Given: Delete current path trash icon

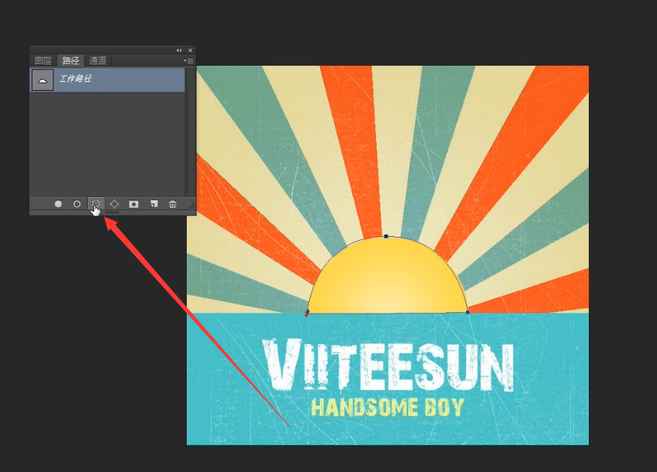Looking at the screenshot, I should coord(173,204).
